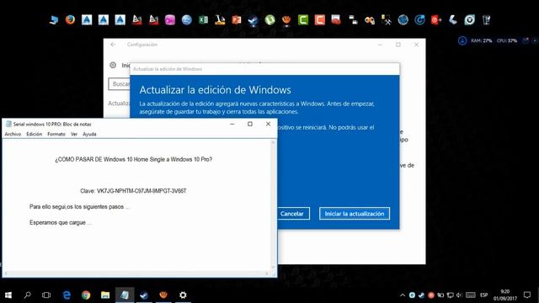
Task: Open File Explorer from taskbar
Action: tap(105, 295)
